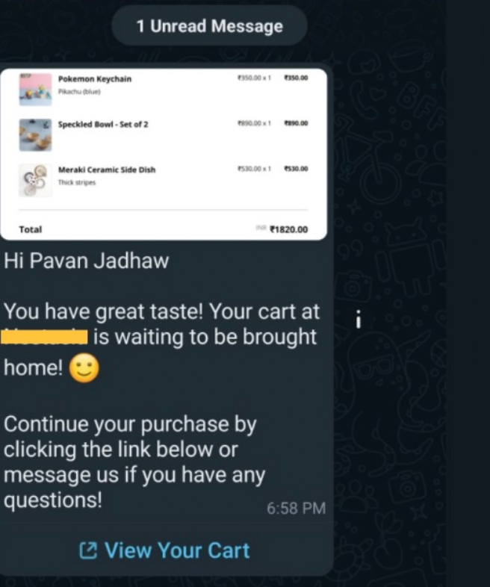Click the ₹350.00 Pokemon Keychain price
The width and height of the screenshot is (490, 587).
click(x=296, y=78)
